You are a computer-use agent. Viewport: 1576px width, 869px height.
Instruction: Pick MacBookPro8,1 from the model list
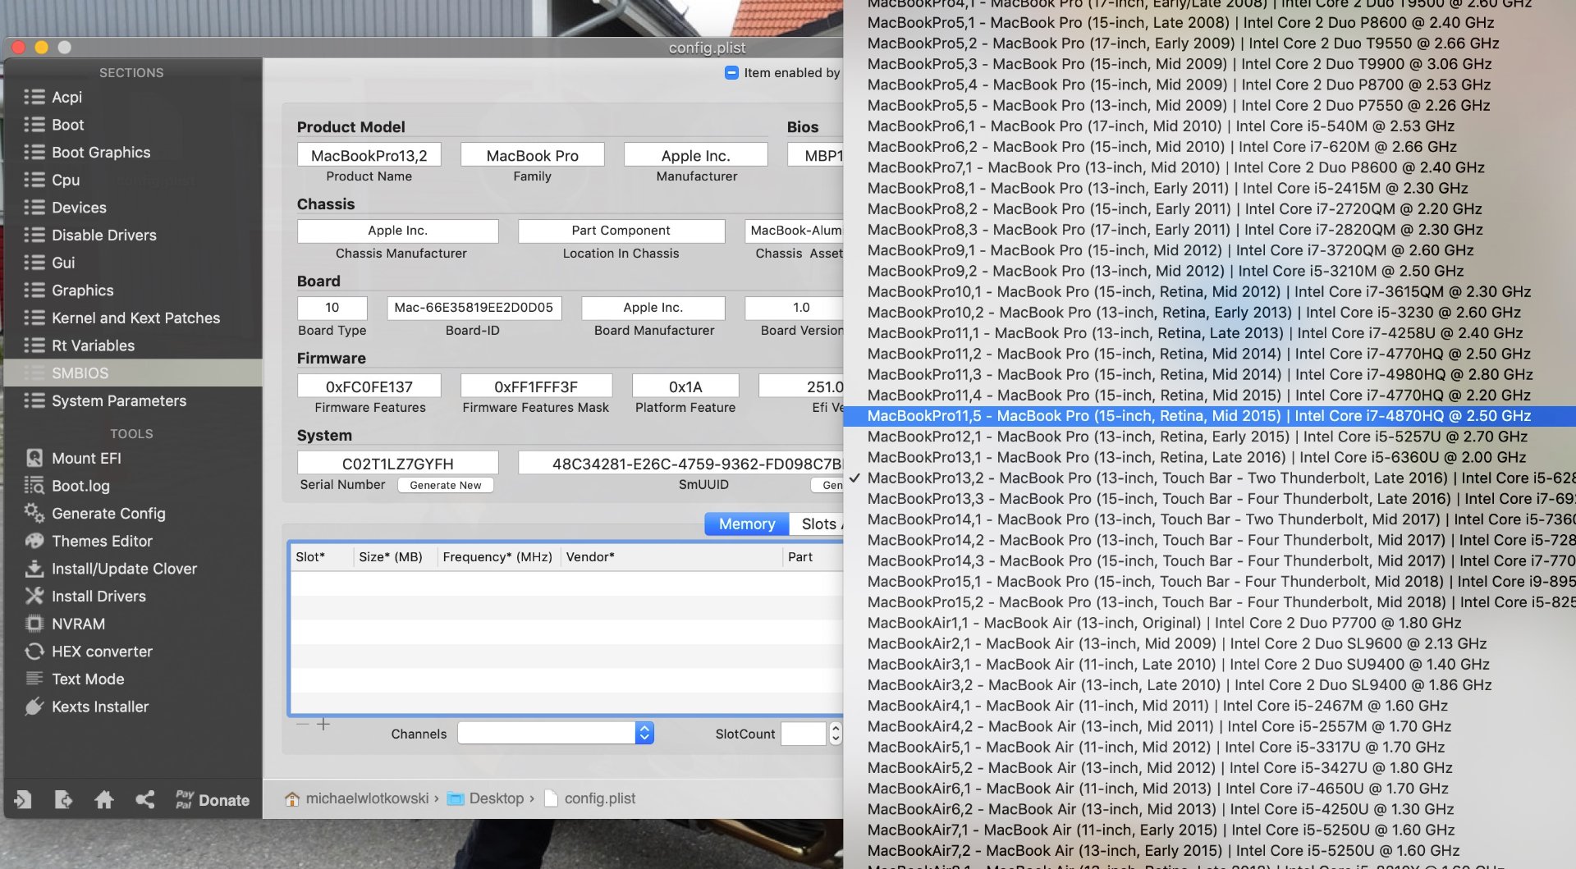pos(1209,188)
